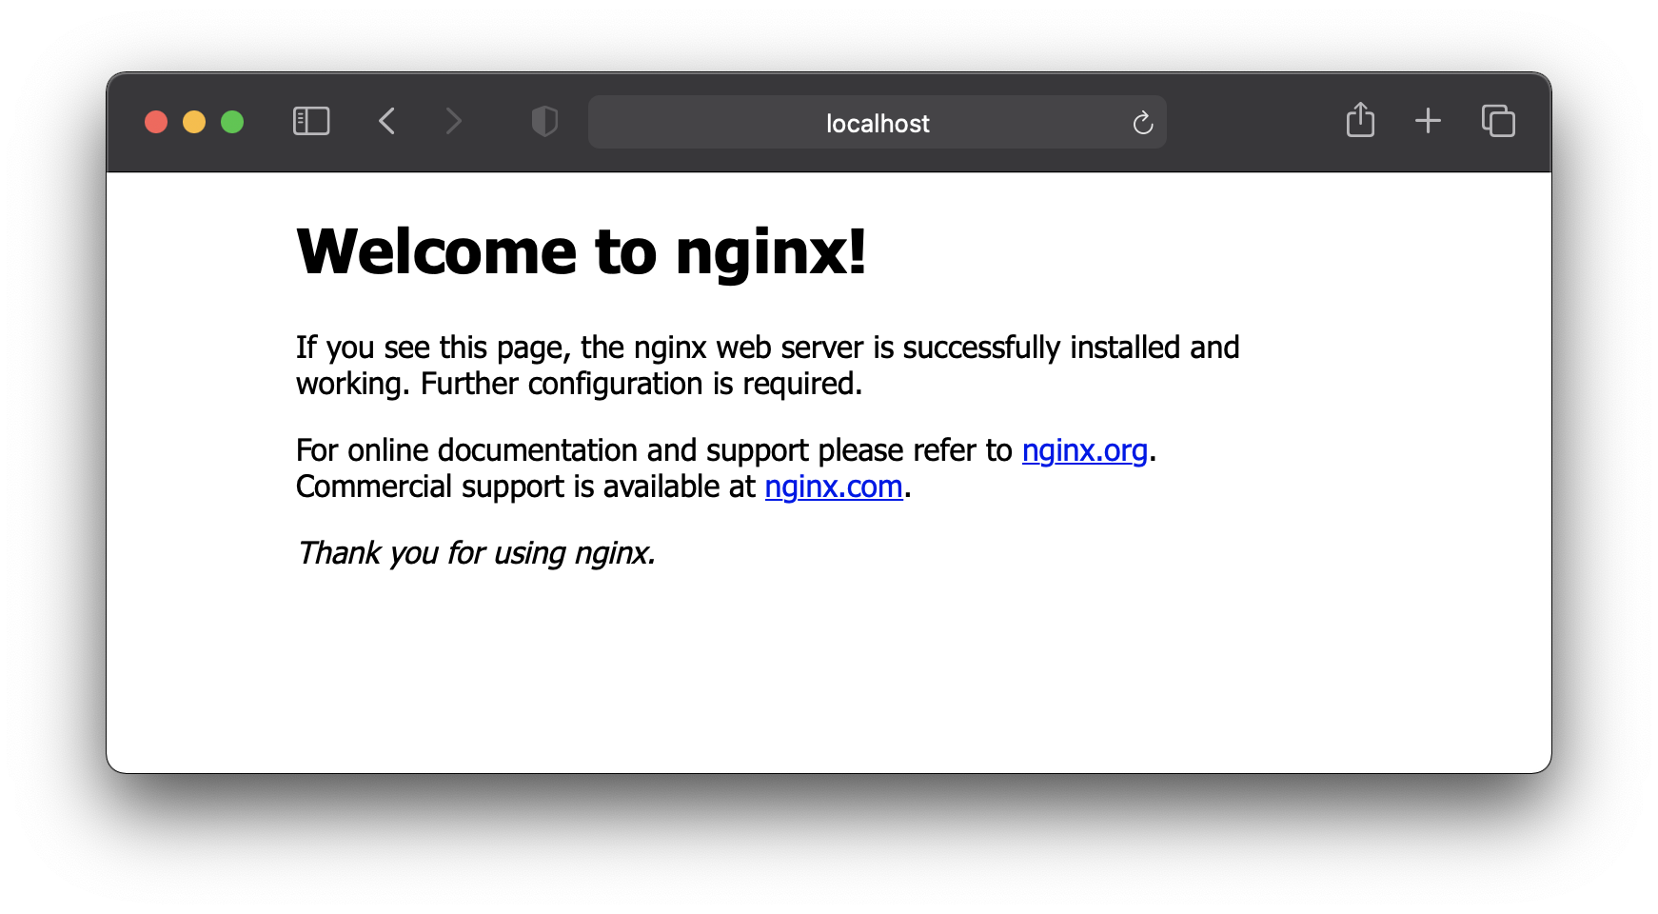Show the tab overview
The image size is (1658, 914).
click(x=1498, y=121)
